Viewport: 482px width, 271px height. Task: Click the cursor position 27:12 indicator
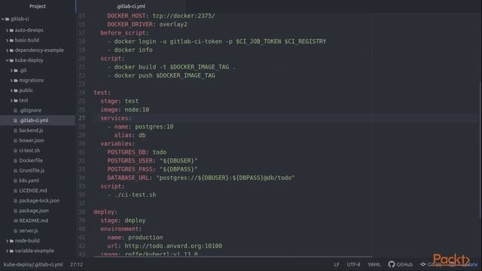tap(76, 264)
